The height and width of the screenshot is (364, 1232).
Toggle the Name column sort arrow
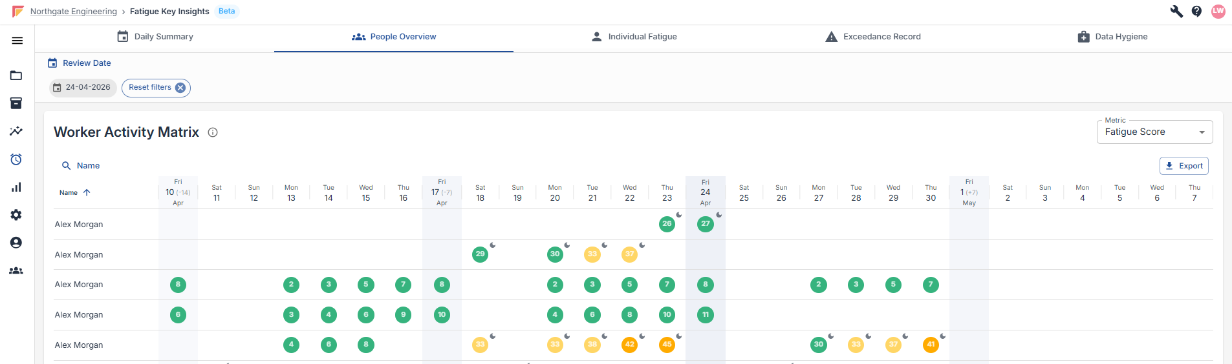(x=87, y=192)
